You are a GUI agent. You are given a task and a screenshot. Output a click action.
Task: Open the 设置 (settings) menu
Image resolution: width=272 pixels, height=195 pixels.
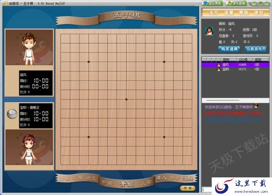(x=229, y=13)
